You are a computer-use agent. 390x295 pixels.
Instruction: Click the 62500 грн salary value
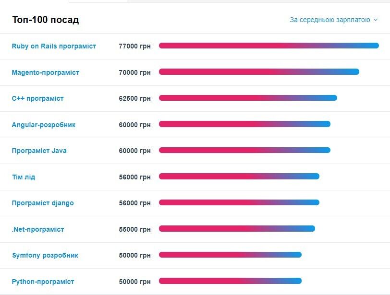point(134,98)
